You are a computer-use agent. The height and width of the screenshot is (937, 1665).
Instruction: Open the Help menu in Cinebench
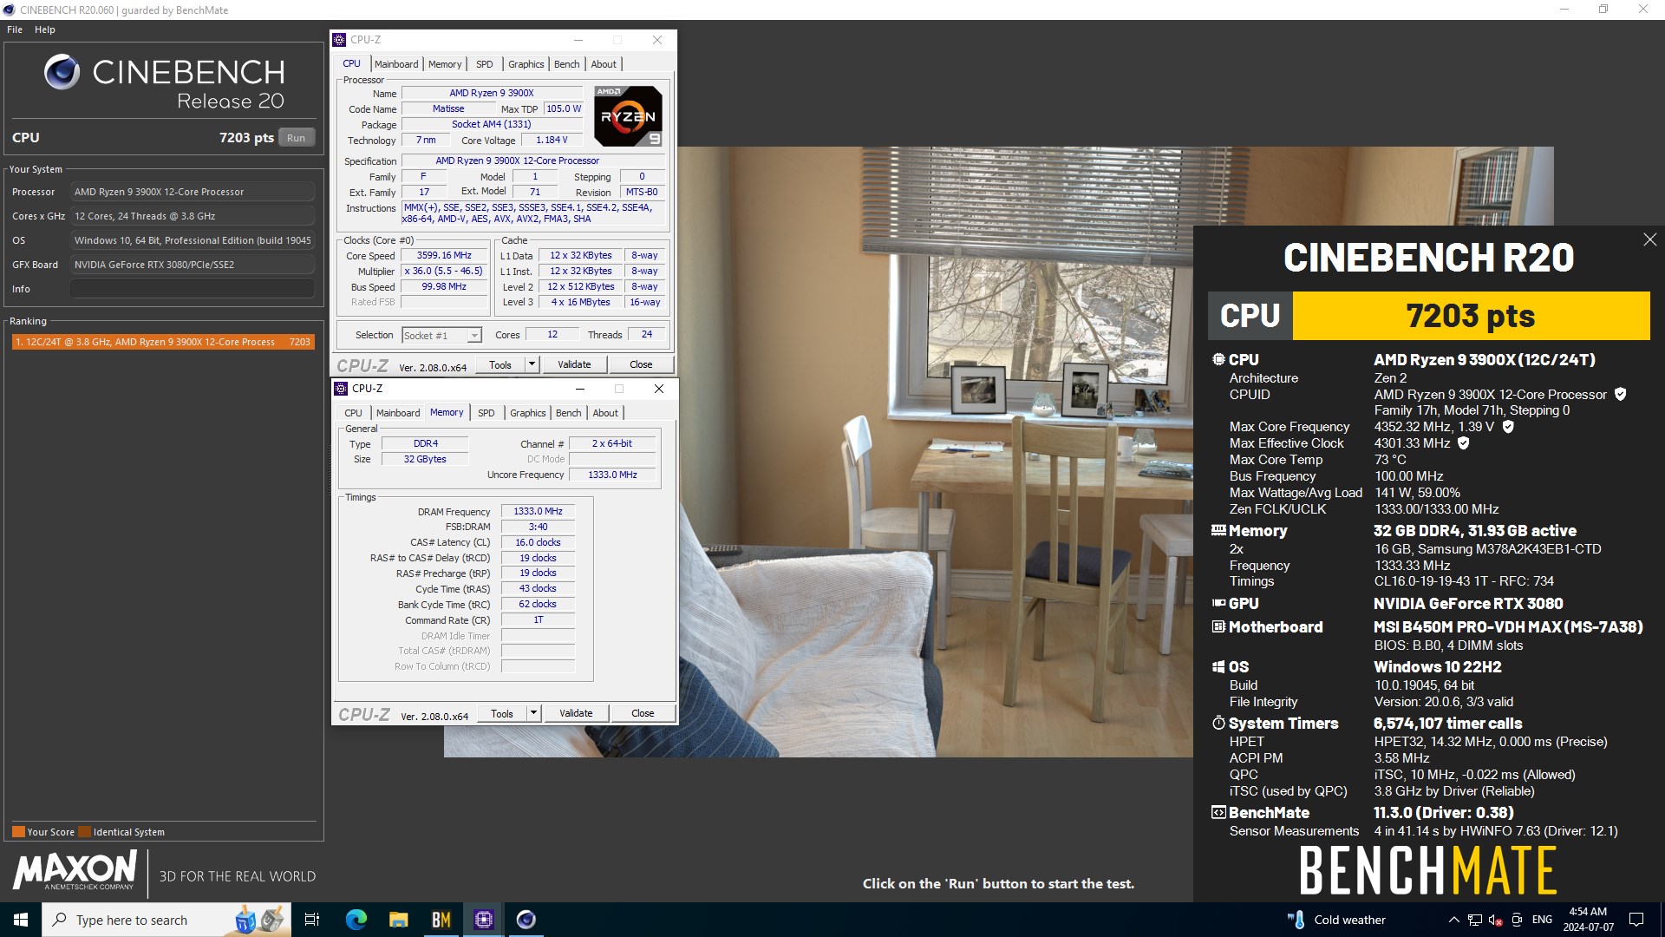45,29
